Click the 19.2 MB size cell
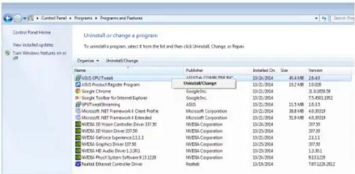 (296, 85)
